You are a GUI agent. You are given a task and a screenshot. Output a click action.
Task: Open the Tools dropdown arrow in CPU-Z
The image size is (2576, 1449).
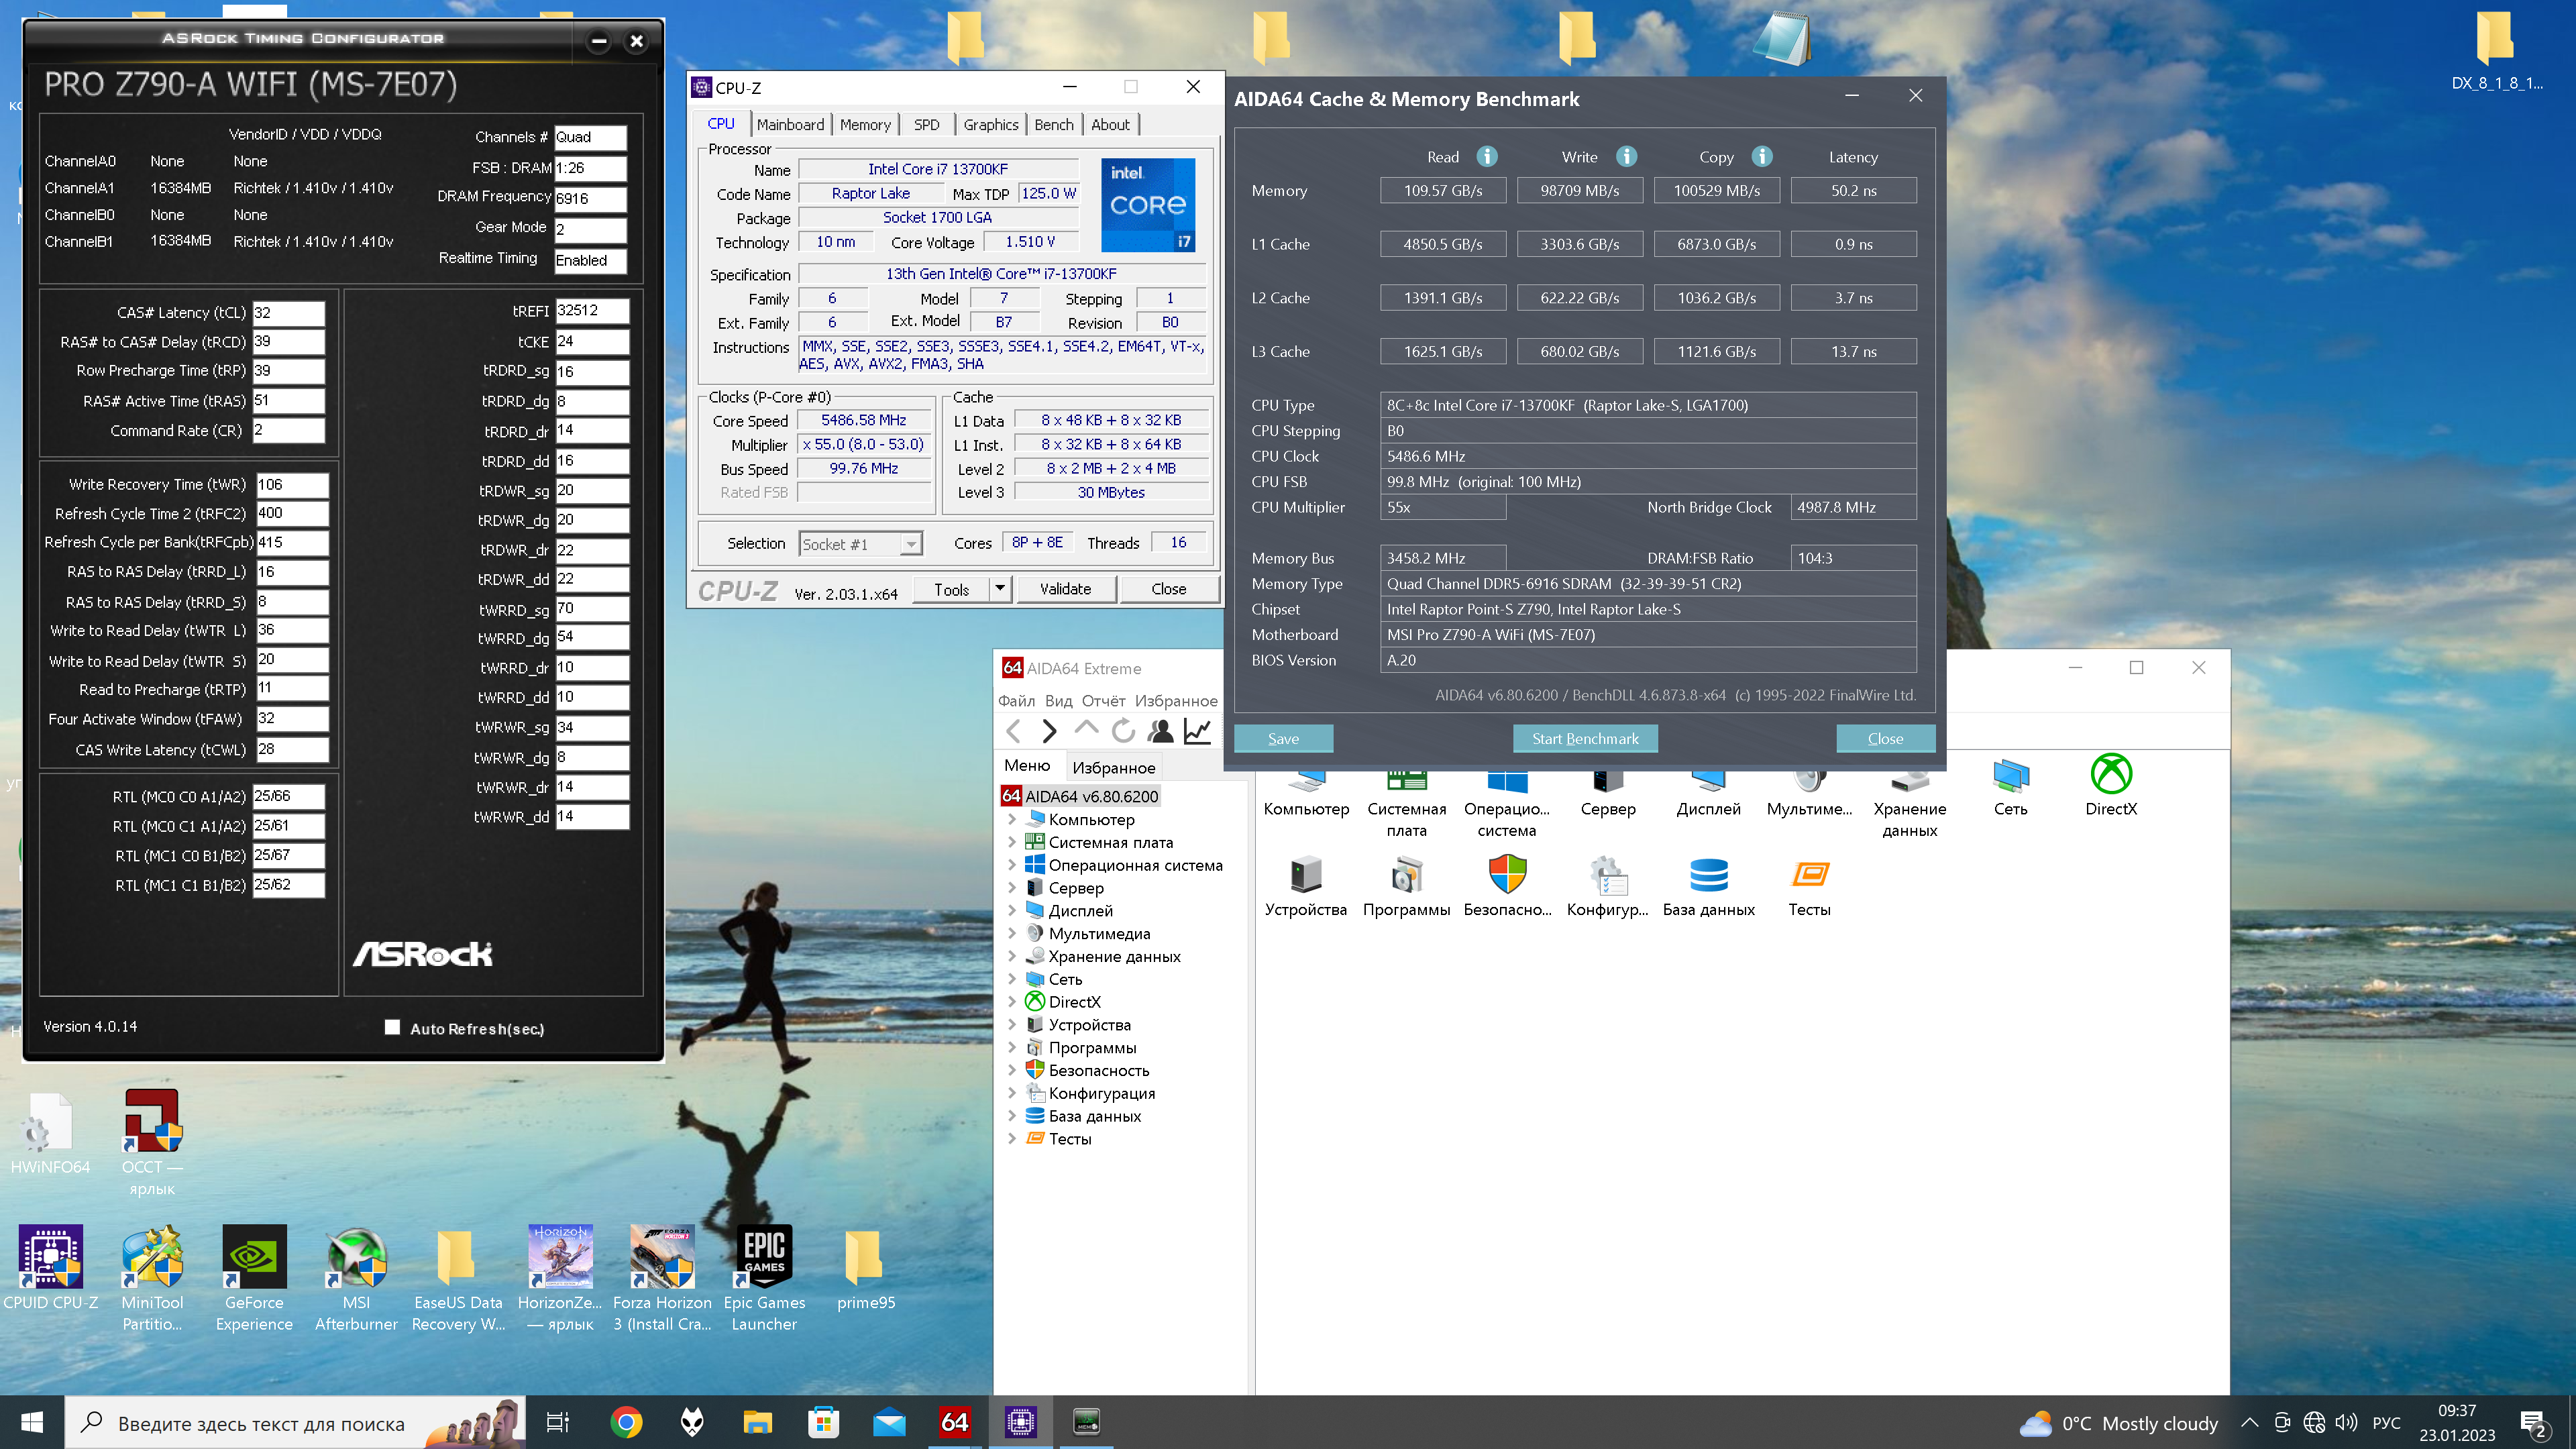[999, 589]
